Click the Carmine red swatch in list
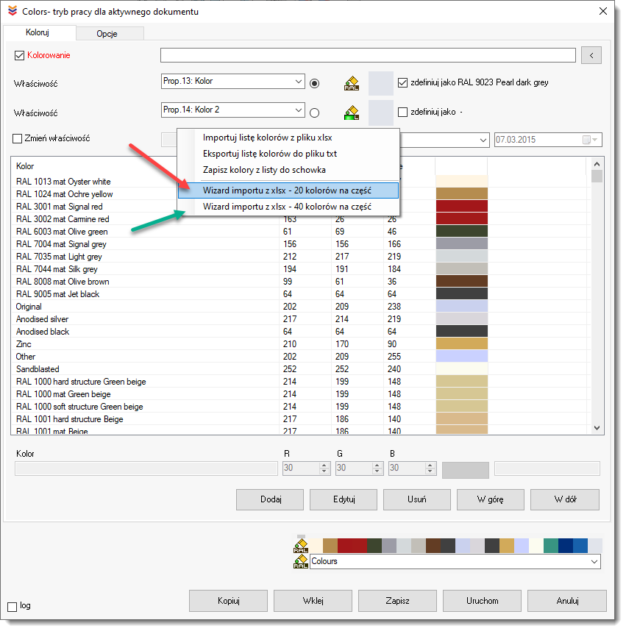Viewport: 626px width, 631px height. point(462,219)
